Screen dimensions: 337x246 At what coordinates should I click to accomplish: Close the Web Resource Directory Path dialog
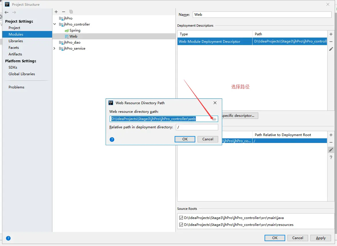[215, 103]
